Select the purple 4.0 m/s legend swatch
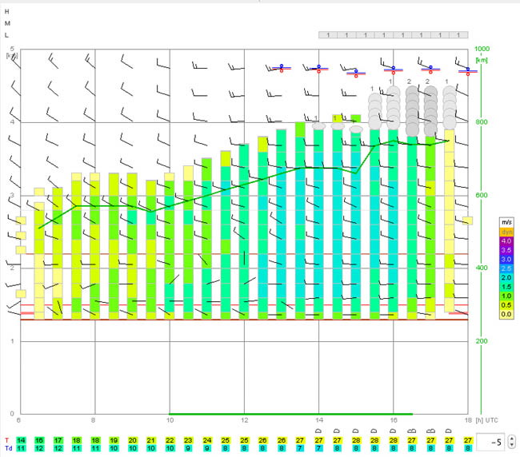This screenshot has height=457, width=520. (506, 241)
